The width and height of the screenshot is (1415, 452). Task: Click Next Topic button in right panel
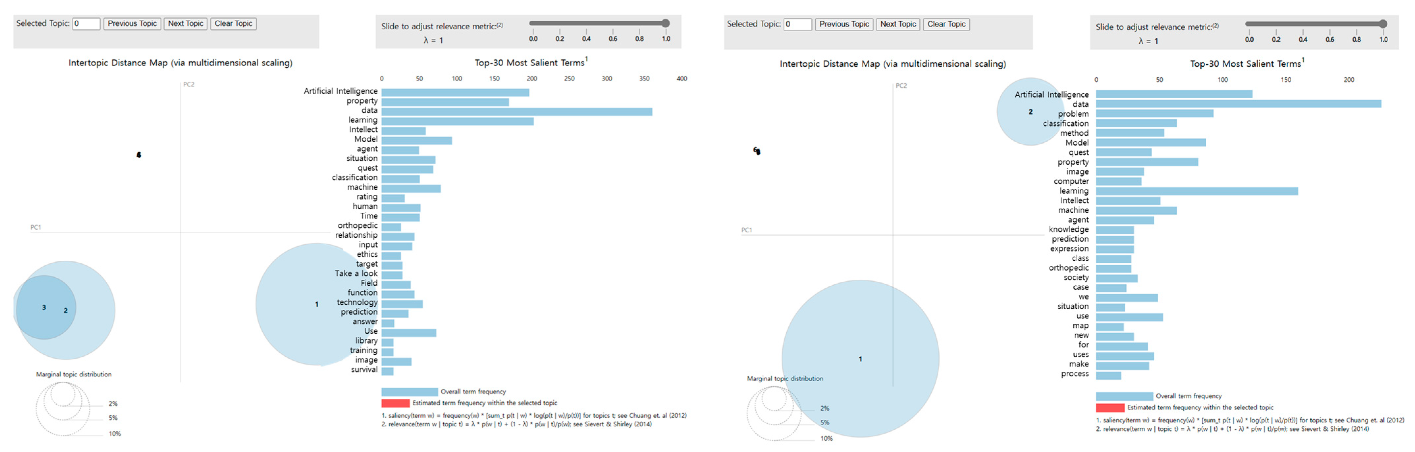[898, 24]
